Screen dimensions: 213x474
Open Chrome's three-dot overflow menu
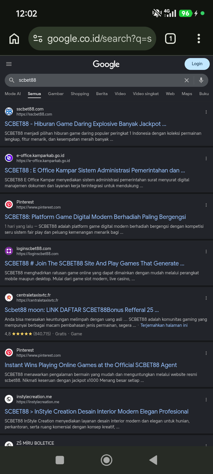pyautogui.click(x=199, y=39)
